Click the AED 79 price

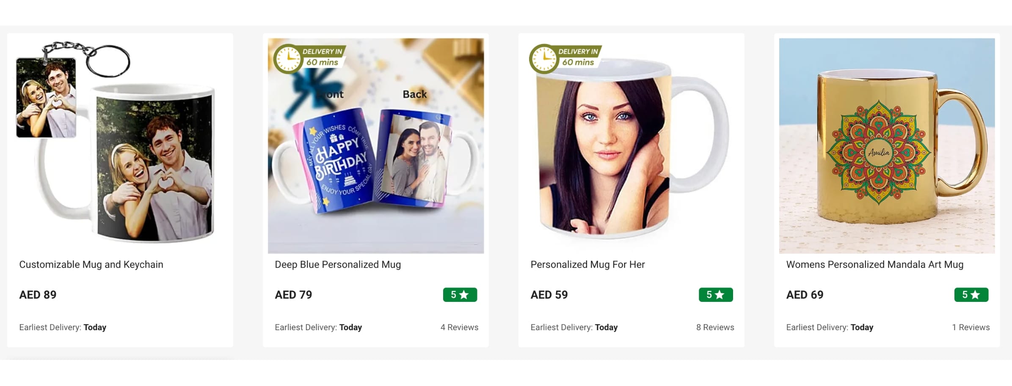[293, 295]
